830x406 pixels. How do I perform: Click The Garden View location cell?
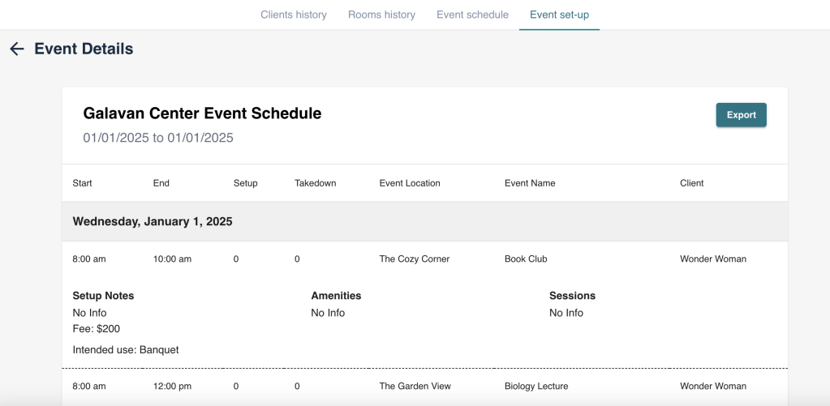[415, 387]
